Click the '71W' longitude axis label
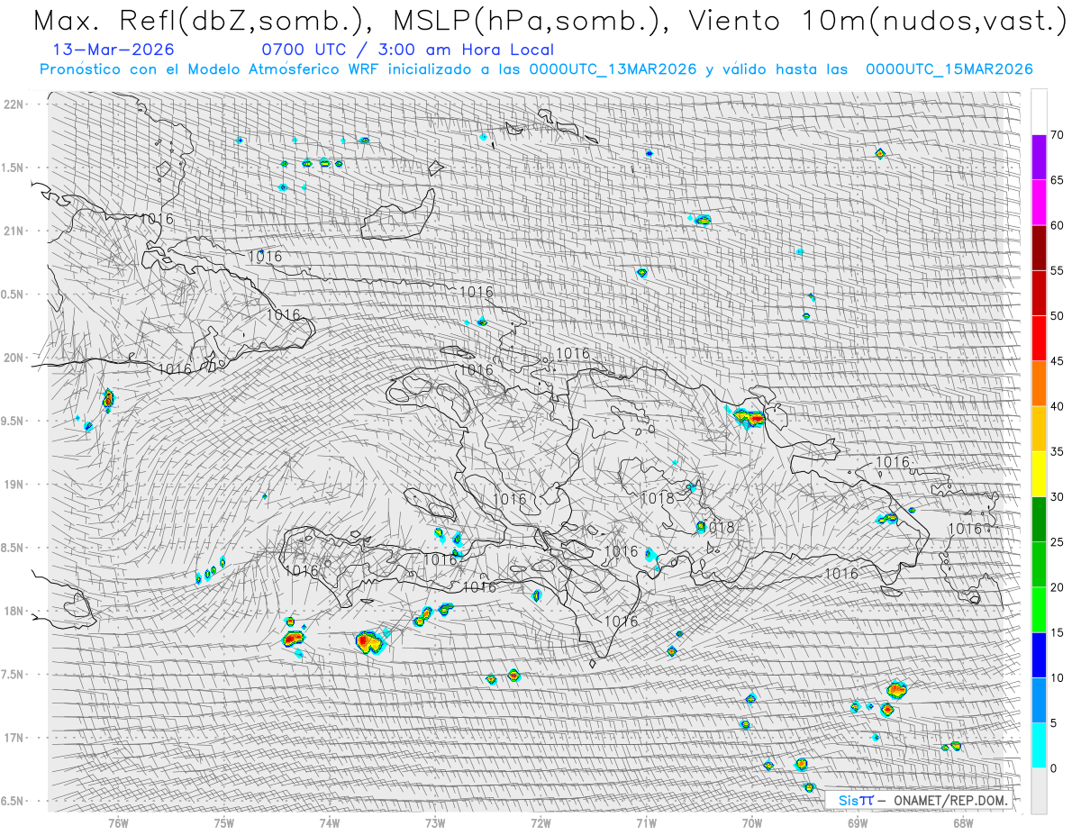The image size is (1081, 835). coord(646,822)
